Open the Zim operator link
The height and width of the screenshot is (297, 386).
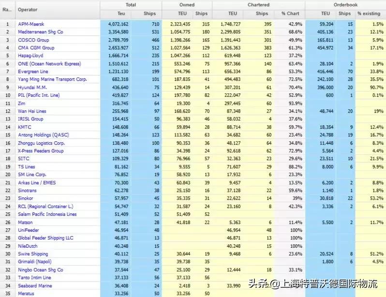pos(22,104)
